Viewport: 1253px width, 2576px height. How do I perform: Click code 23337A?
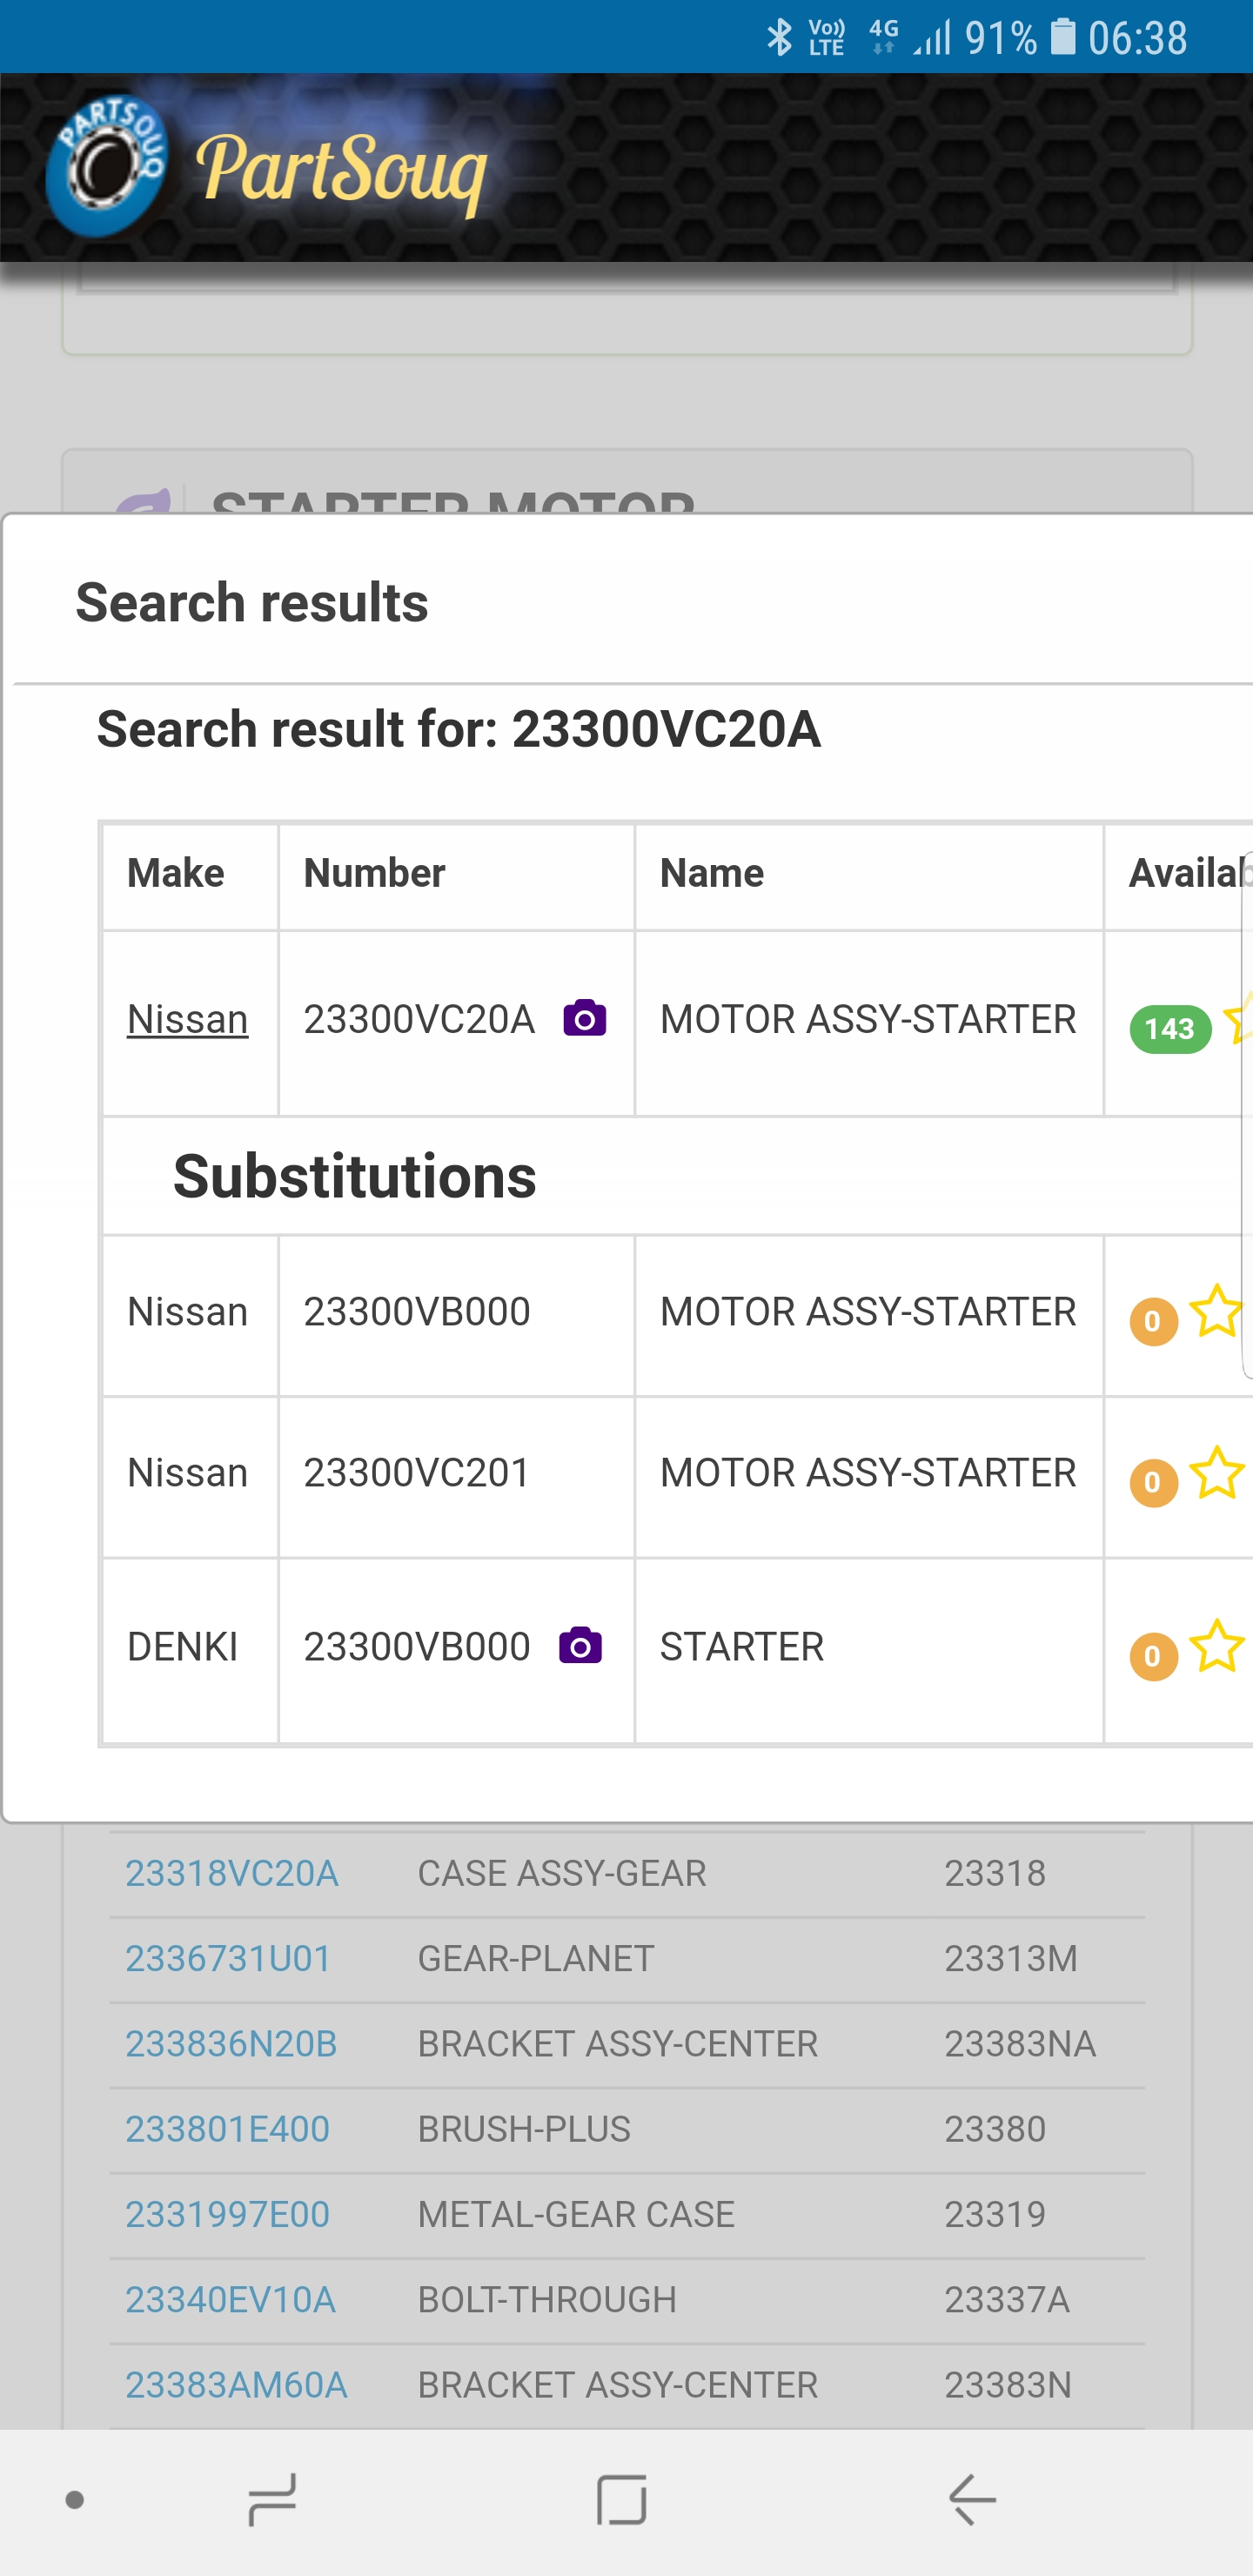point(1007,2299)
